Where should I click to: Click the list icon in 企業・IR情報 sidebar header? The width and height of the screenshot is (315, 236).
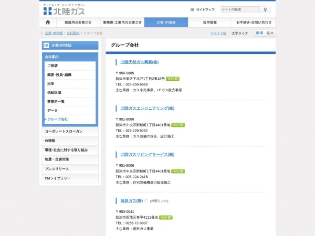click(x=46, y=46)
